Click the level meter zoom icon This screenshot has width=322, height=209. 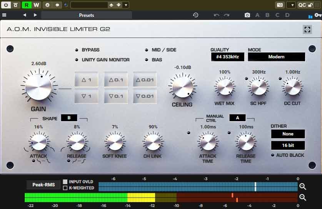(302, 197)
